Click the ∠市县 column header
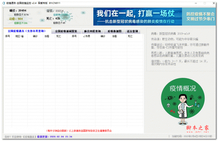Screen dimensions: 218x141 coord(86,36)
